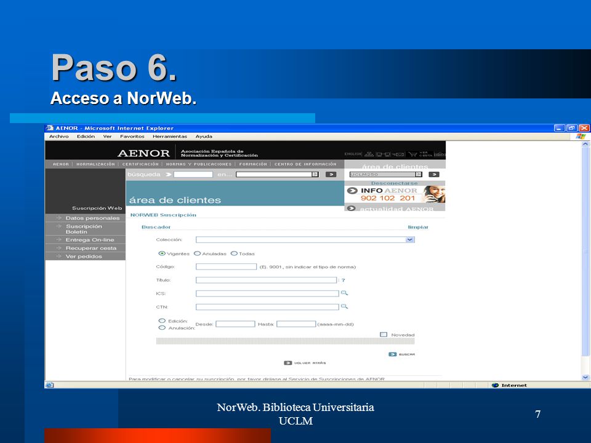The height and width of the screenshot is (443, 591).
Task: Click the arrow button next to UCLM250
Action: coord(434,174)
